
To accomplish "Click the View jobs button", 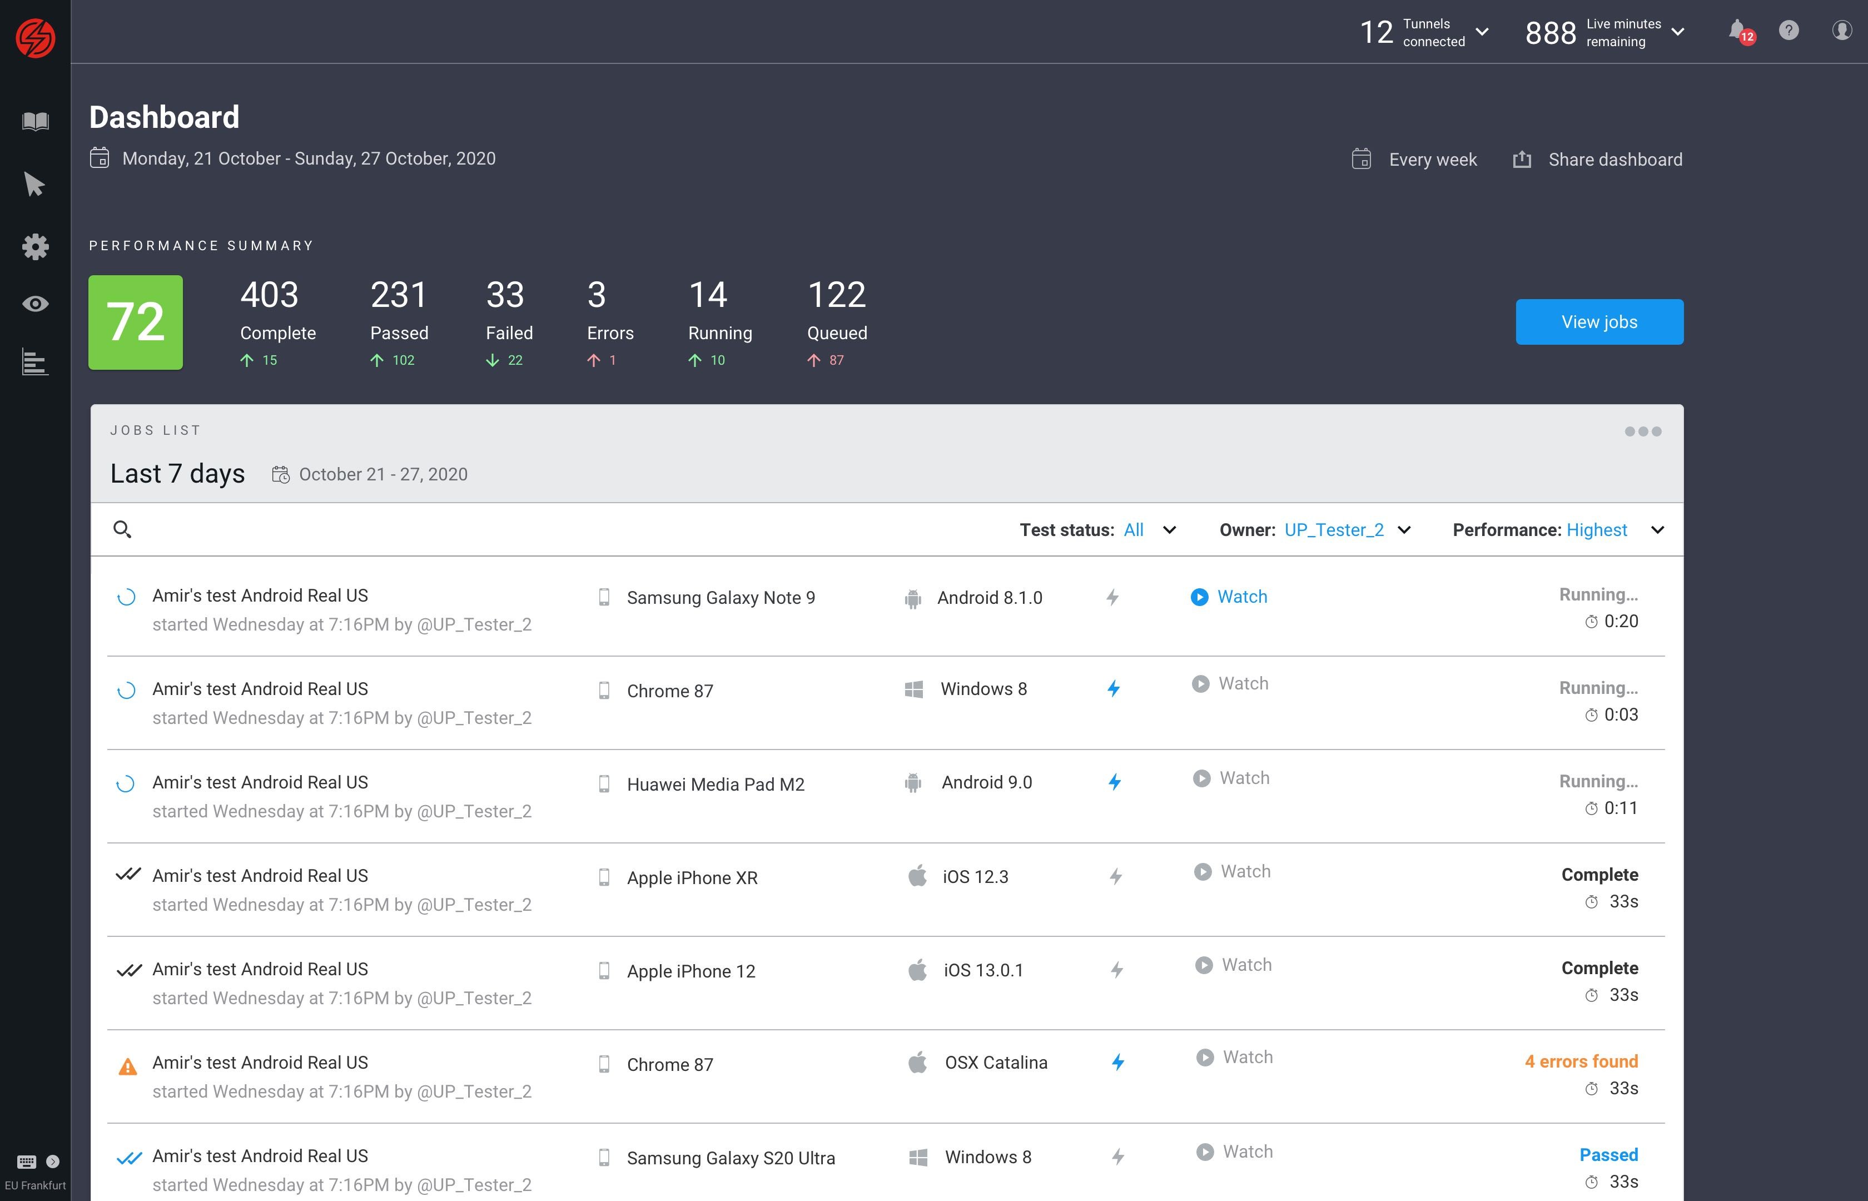I will pos(1598,322).
